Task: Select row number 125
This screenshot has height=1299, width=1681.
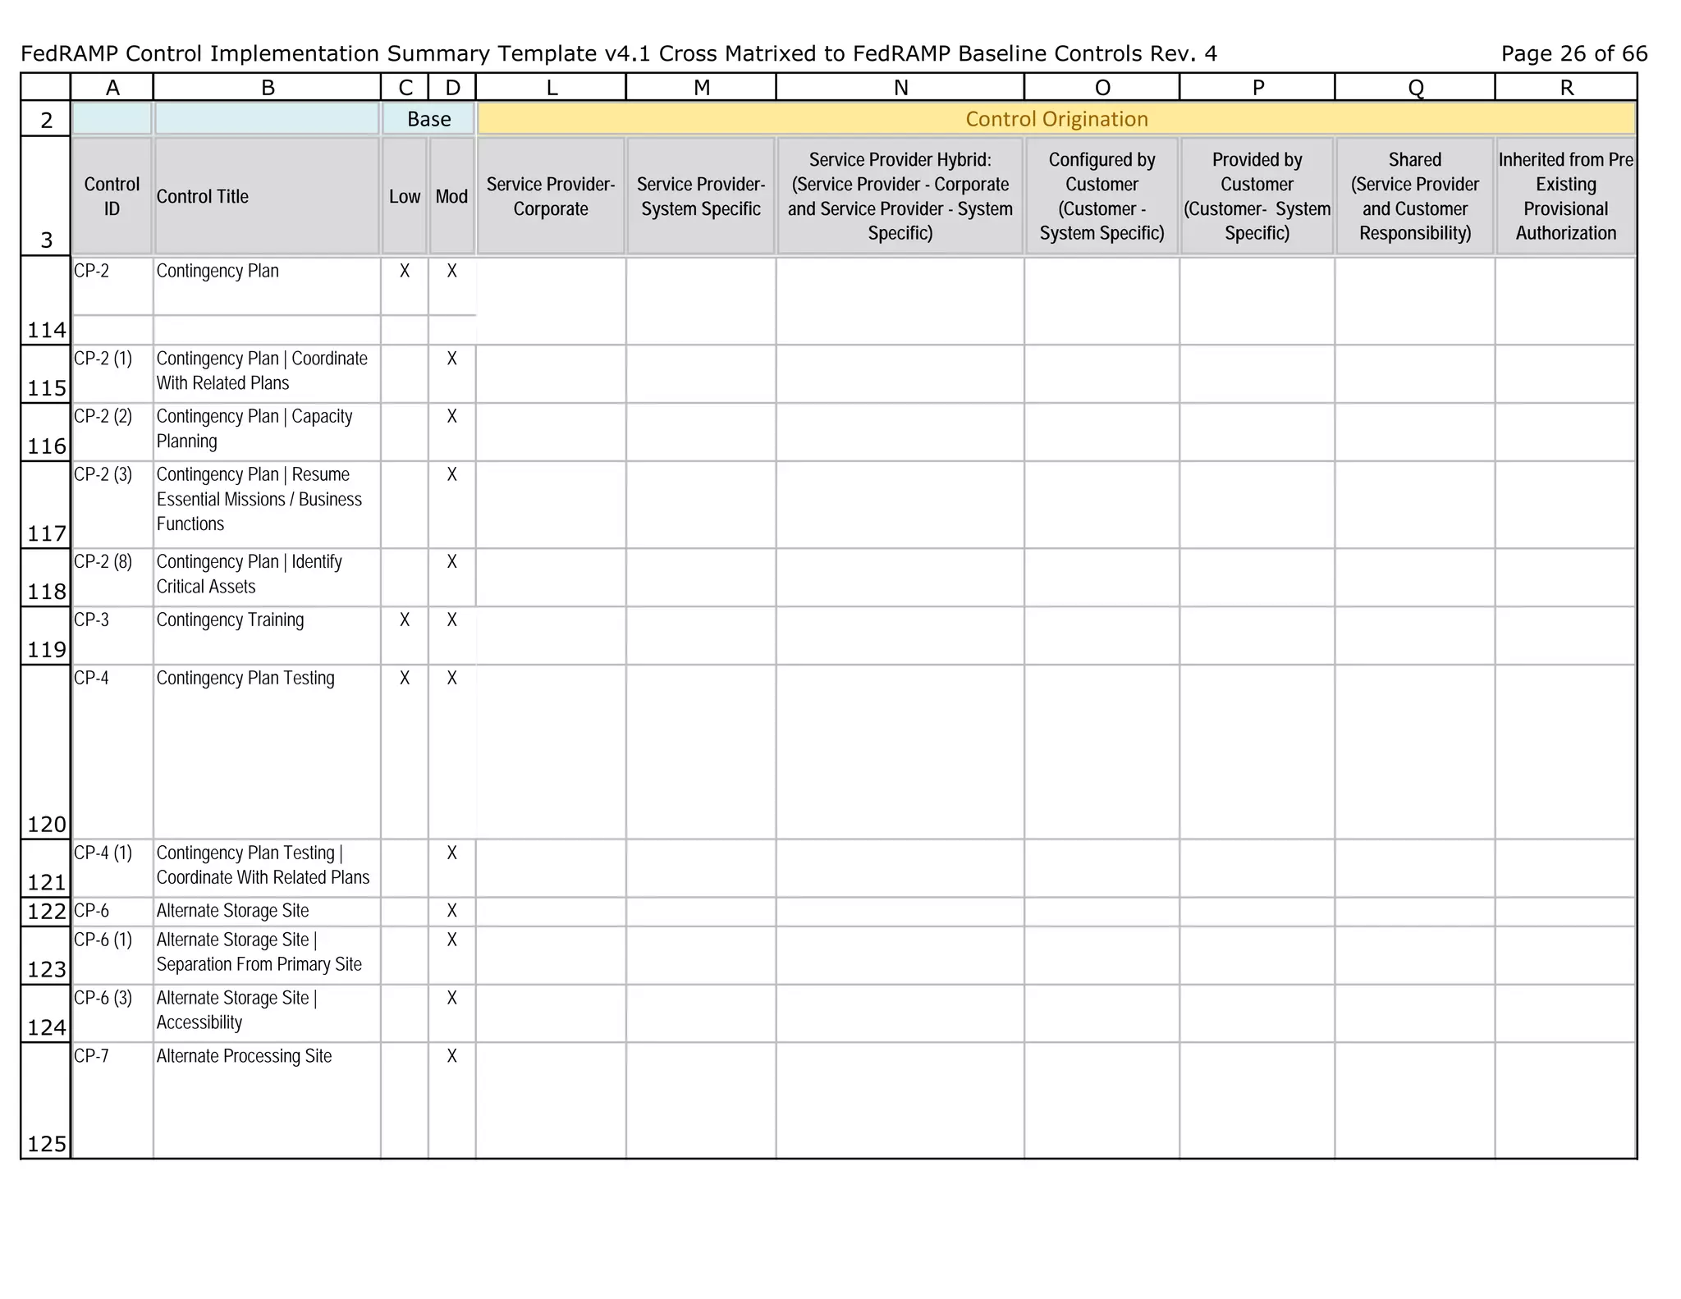Action: [x=46, y=1143]
